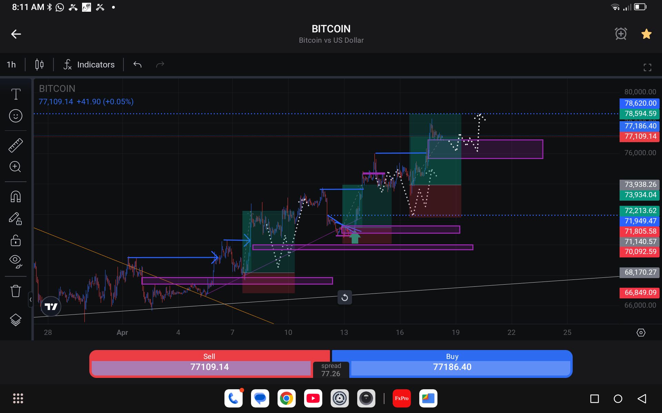Expand the collapsed left sidebar arrow
This screenshot has height=413, width=662.
[x=31, y=300]
